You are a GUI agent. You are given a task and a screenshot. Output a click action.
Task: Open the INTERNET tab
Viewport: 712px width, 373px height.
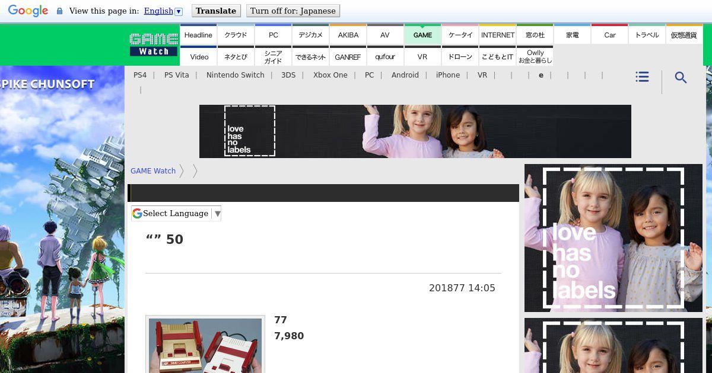(x=497, y=34)
